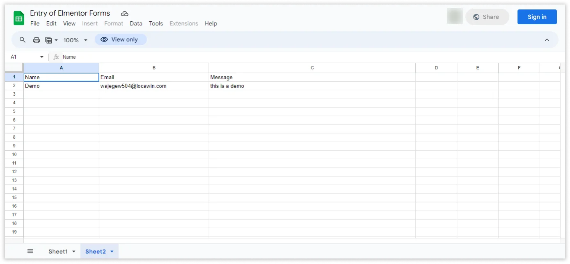Open the Name box dropdown arrow
The height and width of the screenshot is (264, 570).
pos(41,57)
